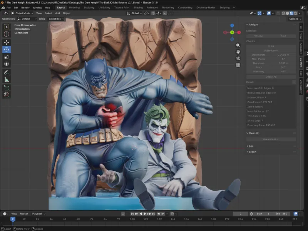Click the blue Z axis on navigation gizmo
This screenshot has height=231, width=308.
pos(232,25)
